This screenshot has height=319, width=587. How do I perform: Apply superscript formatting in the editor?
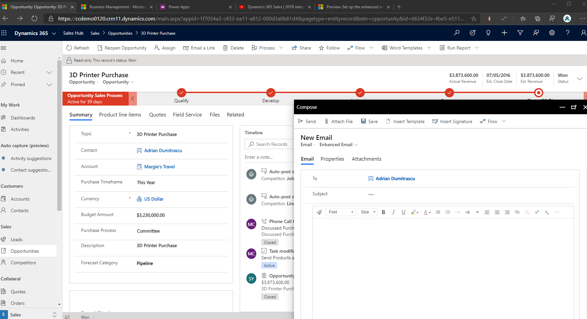pyautogui.click(x=537, y=212)
